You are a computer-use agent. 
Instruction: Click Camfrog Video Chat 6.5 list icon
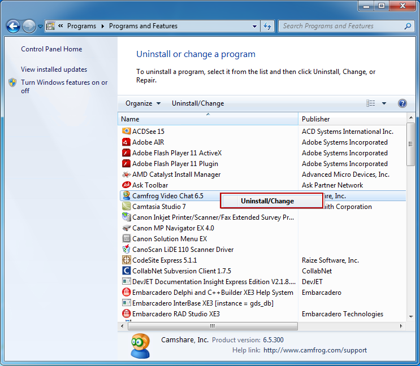(x=126, y=195)
